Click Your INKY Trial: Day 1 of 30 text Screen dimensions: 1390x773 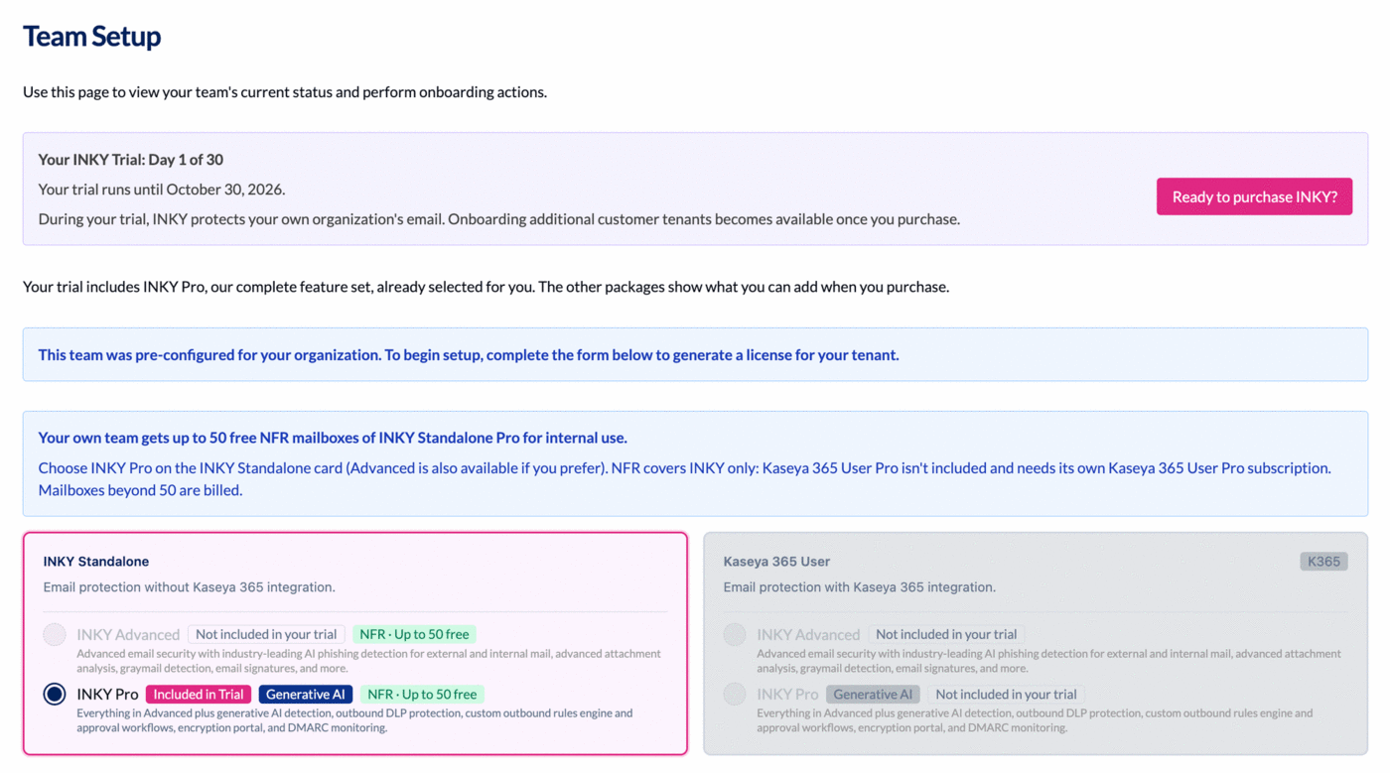tap(131, 160)
